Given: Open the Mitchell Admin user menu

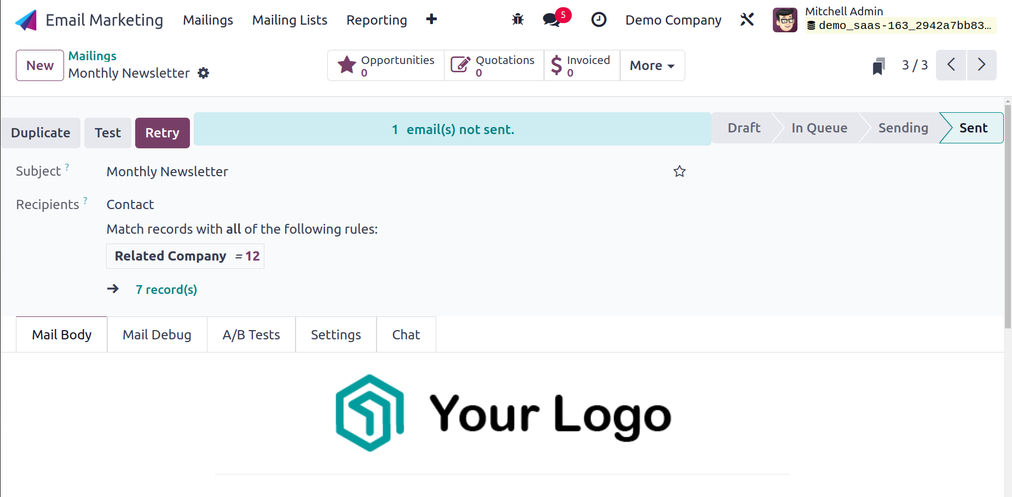Looking at the screenshot, I should pos(884,20).
